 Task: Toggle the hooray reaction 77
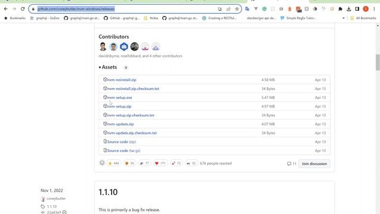coord(145,163)
